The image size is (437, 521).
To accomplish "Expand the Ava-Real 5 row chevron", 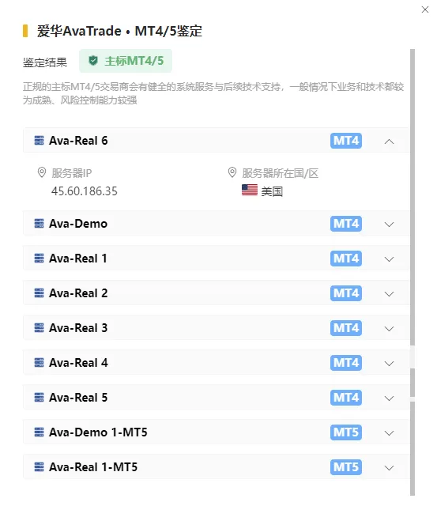I will click(x=389, y=398).
